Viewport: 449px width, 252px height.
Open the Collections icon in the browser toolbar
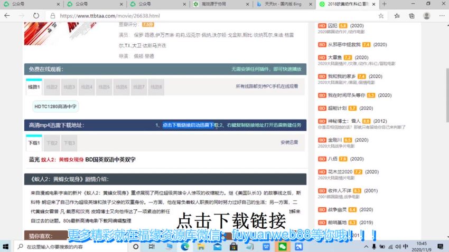tap(412, 16)
